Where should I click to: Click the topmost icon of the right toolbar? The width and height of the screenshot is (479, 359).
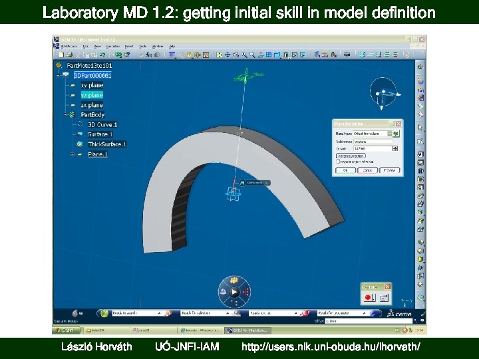pyautogui.click(x=420, y=67)
